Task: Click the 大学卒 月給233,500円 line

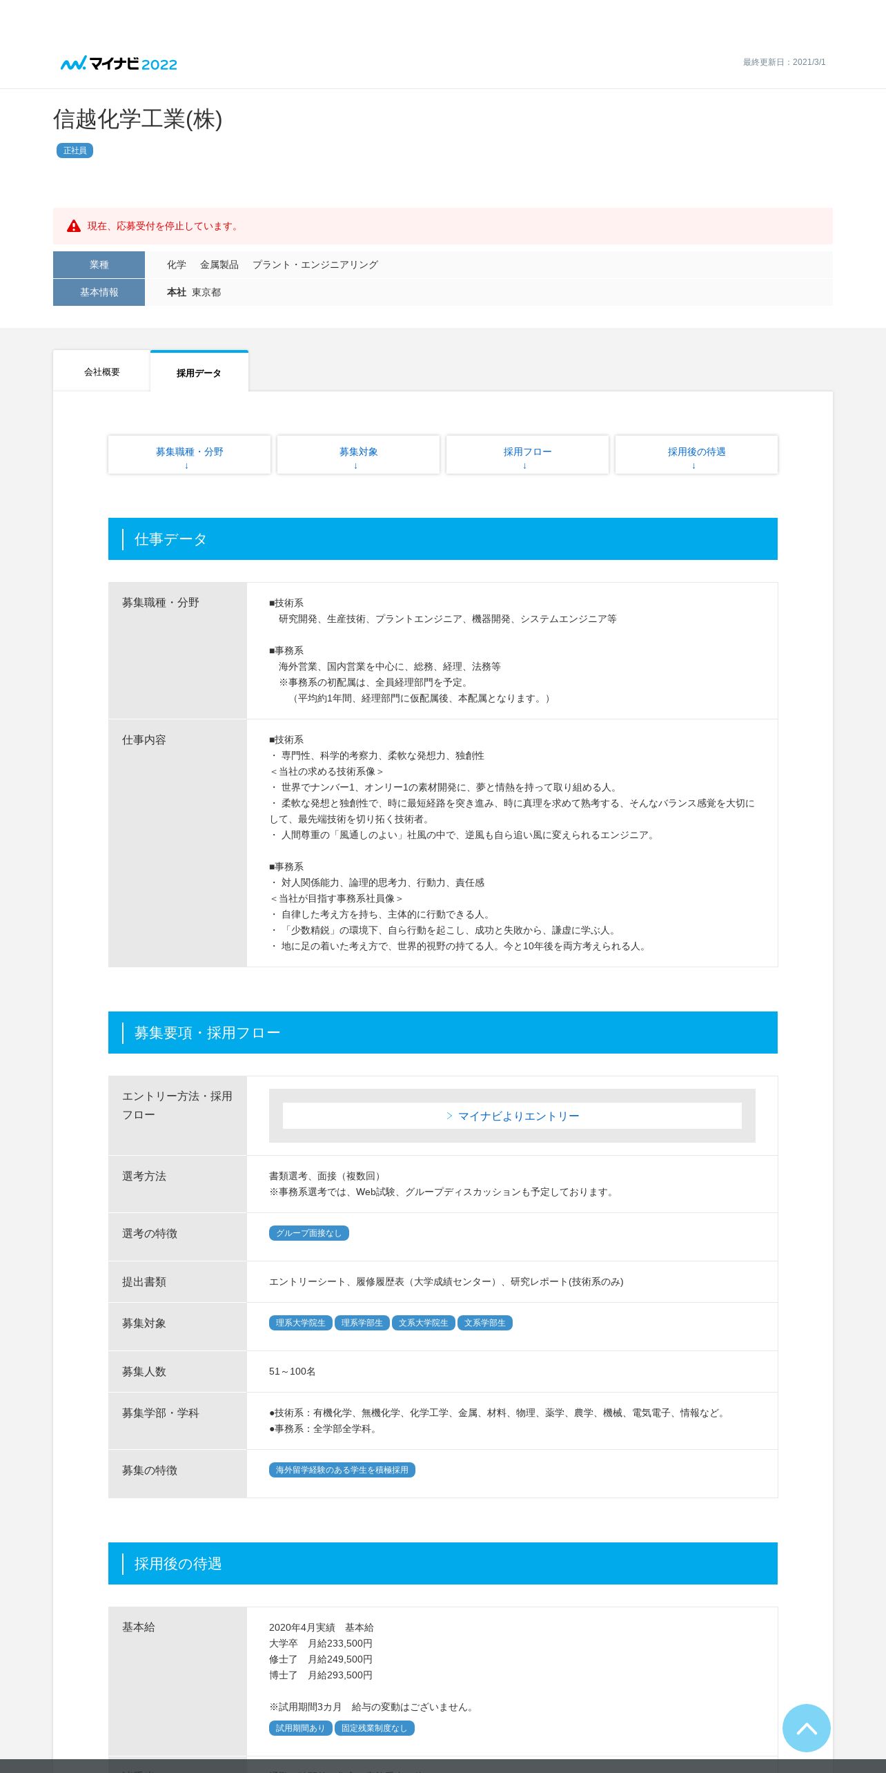Action: [321, 1643]
